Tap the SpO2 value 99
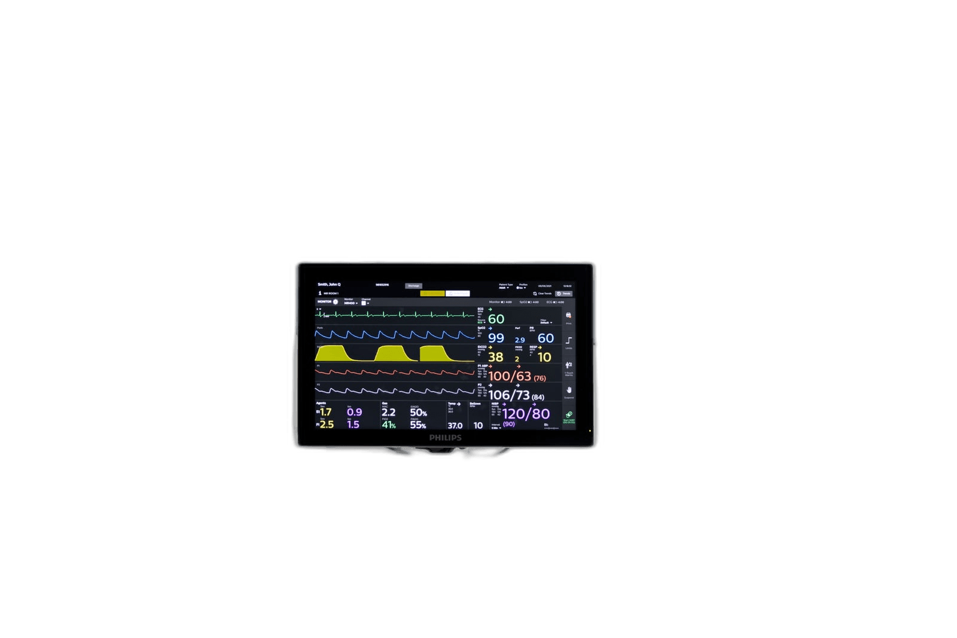The width and height of the screenshot is (957, 638). [496, 338]
